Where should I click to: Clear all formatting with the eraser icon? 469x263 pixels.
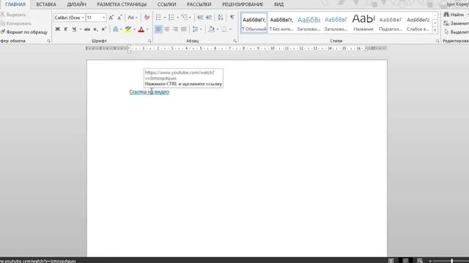(147, 18)
